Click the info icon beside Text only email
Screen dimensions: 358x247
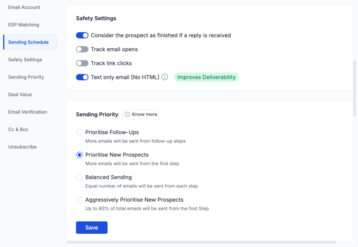pyautogui.click(x=165, y=77)
